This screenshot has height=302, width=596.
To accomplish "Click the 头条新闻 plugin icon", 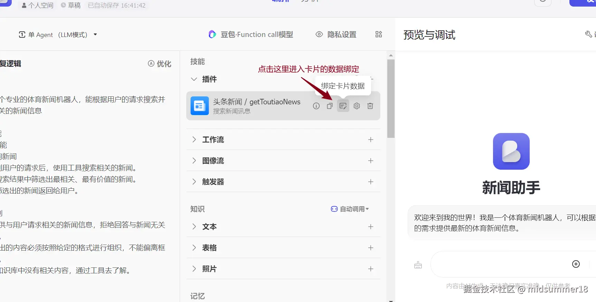I will (200, 106).
